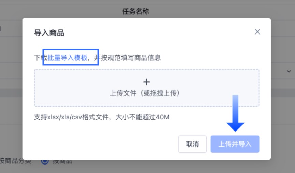
Task: Click the 导入商品 dialog title
Action: coord(49,33)
